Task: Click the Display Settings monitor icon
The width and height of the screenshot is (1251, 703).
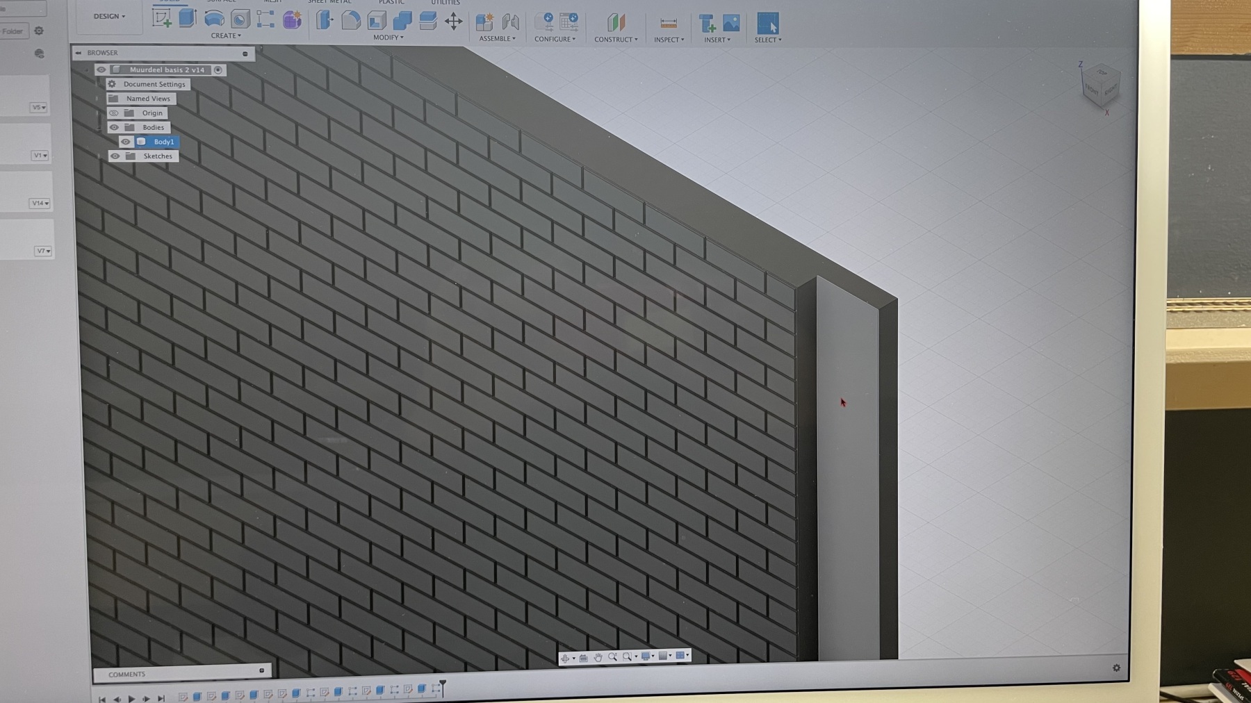Action: [x=646, y=656]
